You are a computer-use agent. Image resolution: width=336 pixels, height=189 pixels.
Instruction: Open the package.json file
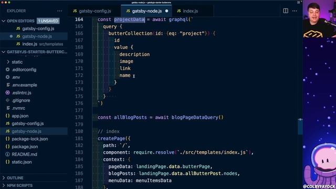click(25, 147)
